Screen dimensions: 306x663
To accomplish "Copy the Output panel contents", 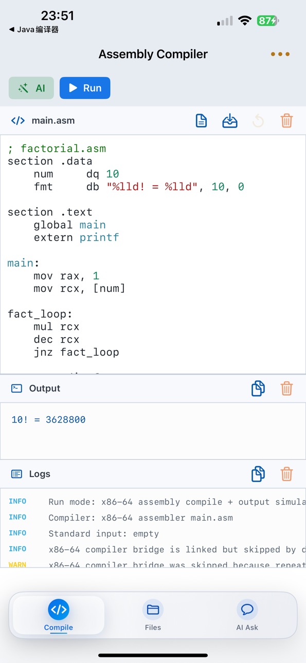I will click(258, 389).
